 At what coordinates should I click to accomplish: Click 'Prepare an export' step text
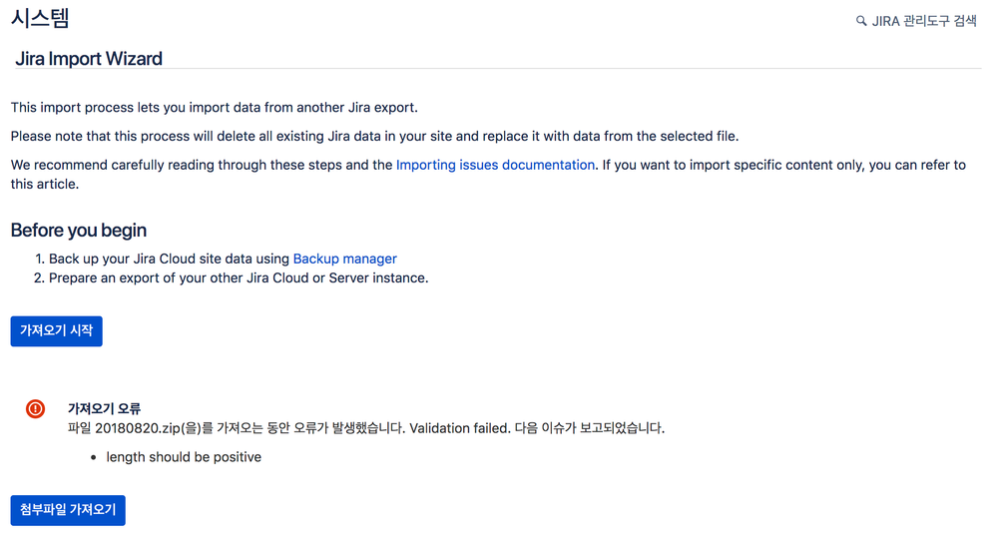[x=239, y=278]
